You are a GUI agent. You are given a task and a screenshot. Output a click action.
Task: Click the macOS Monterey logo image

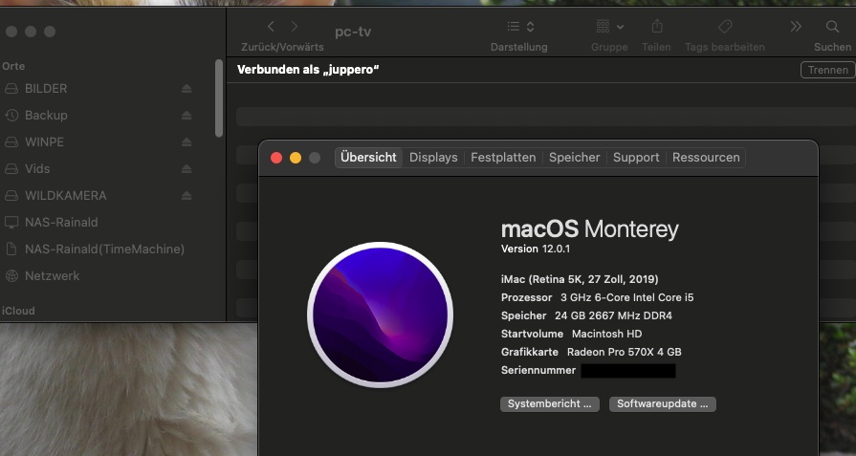(x=380, y=315)
